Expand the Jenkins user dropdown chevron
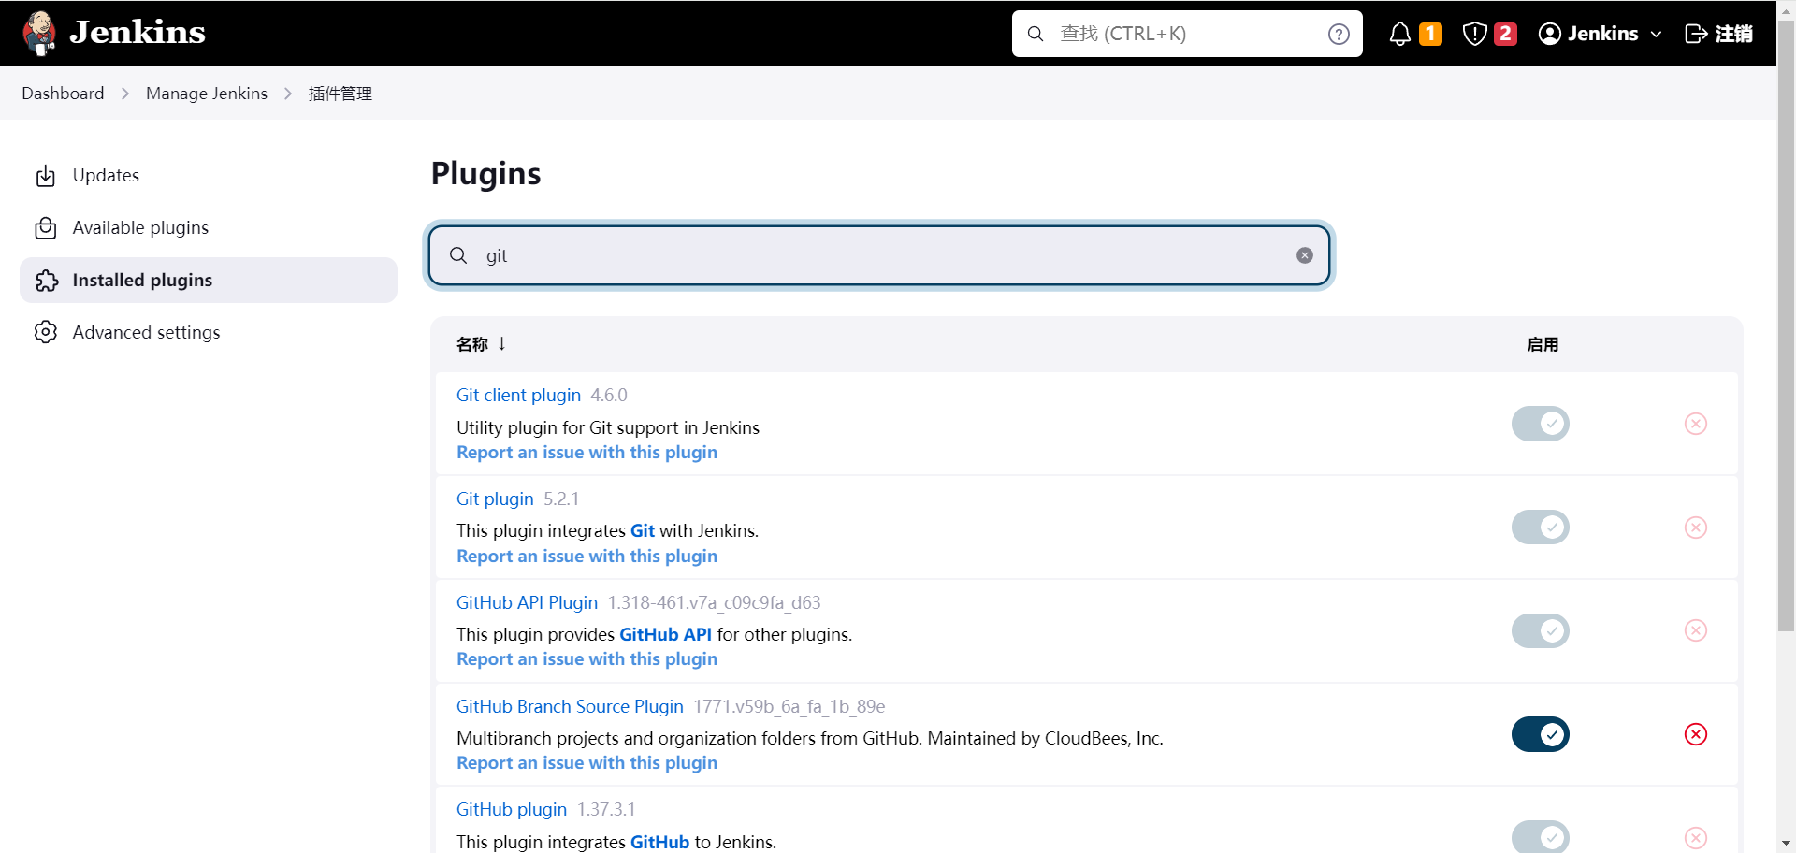This screenshot has height=853, width=1796. 1656,34
